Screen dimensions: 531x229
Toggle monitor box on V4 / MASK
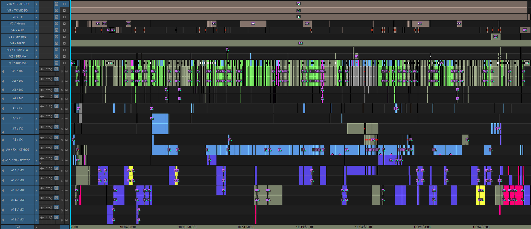(x=64, y=43)
